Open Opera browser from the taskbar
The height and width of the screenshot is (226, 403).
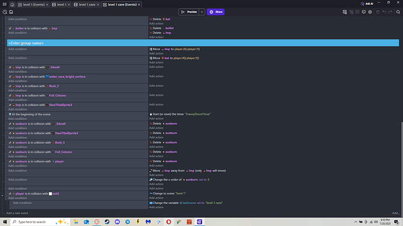coord(169,222)
